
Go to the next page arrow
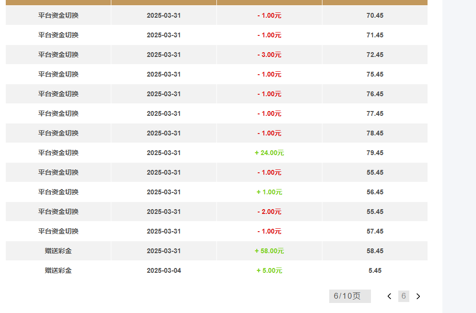pyautogui.click(x=418, y=296)
